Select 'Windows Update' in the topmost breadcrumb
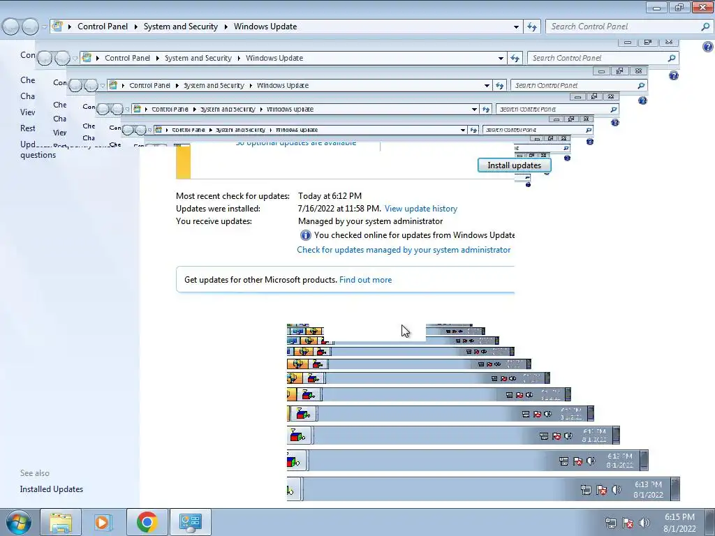 coord(265,27)
